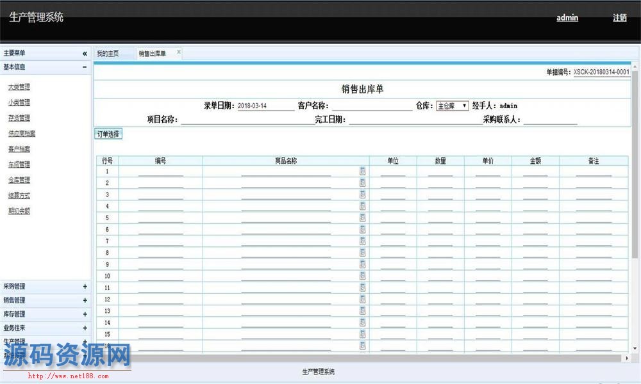The height and width of the screenshot is (384, 641).
Task: Open 存货管理 in the sidebar
Action: [x=19, y=118]
